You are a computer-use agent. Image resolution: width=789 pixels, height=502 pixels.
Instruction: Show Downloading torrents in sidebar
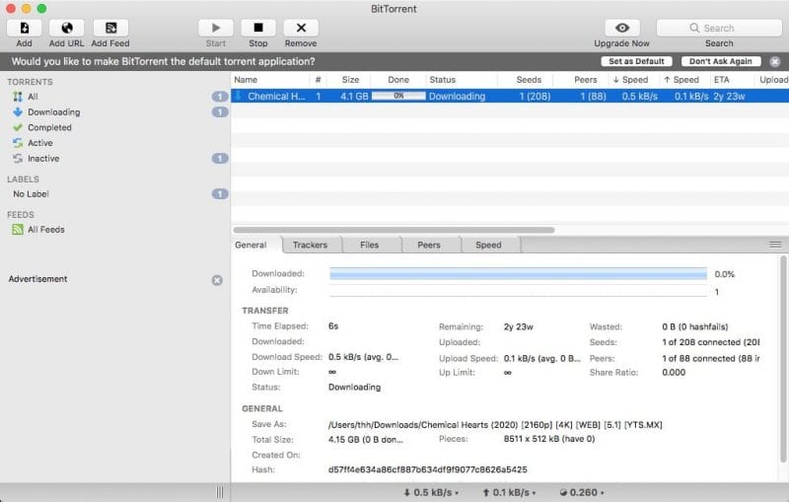click(x=53, y=112)
